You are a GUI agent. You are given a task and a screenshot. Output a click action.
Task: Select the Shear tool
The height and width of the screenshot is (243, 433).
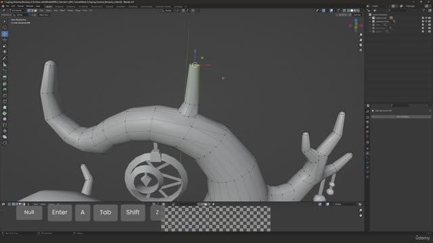click(5, 136)
